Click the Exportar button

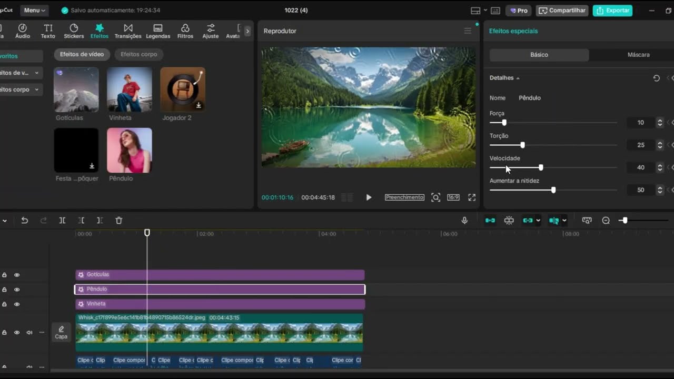(x=612, y=11)
